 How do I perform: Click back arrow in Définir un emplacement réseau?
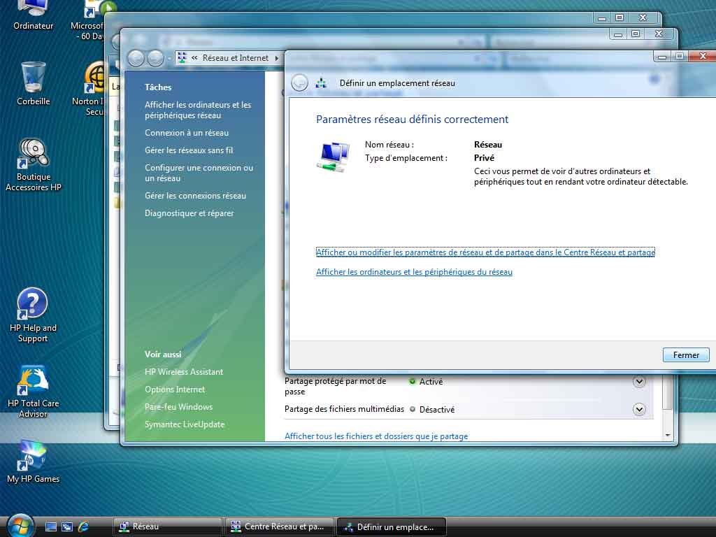(x=299, y=83)
